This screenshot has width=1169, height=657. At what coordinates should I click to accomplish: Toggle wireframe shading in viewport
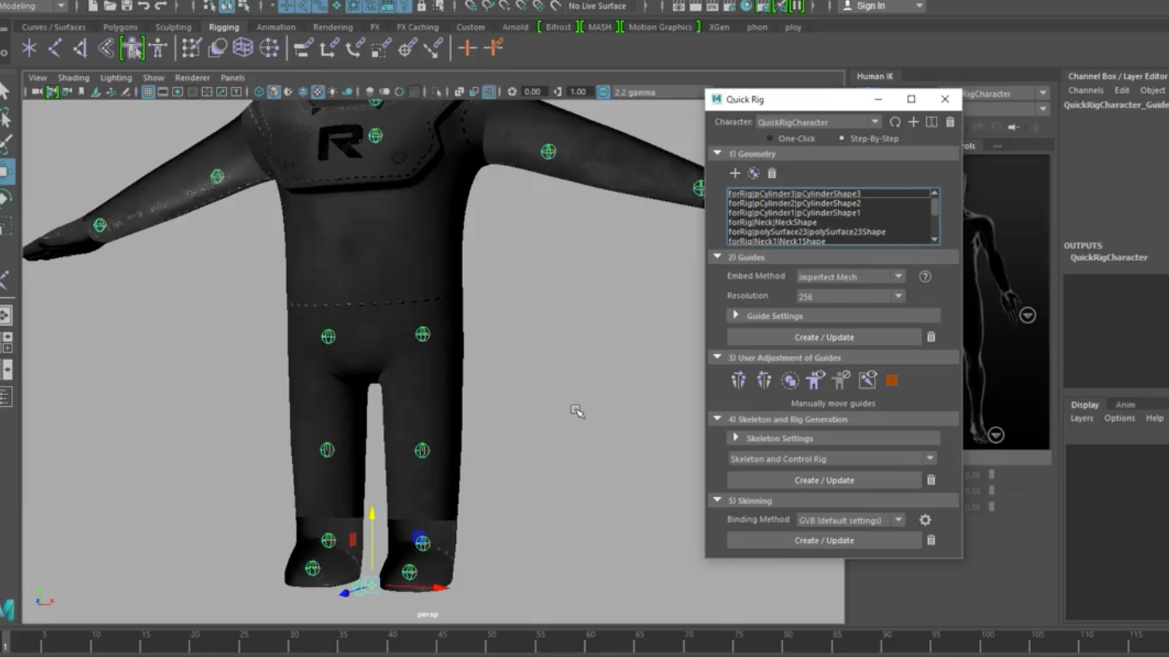(x=259, y=92)
